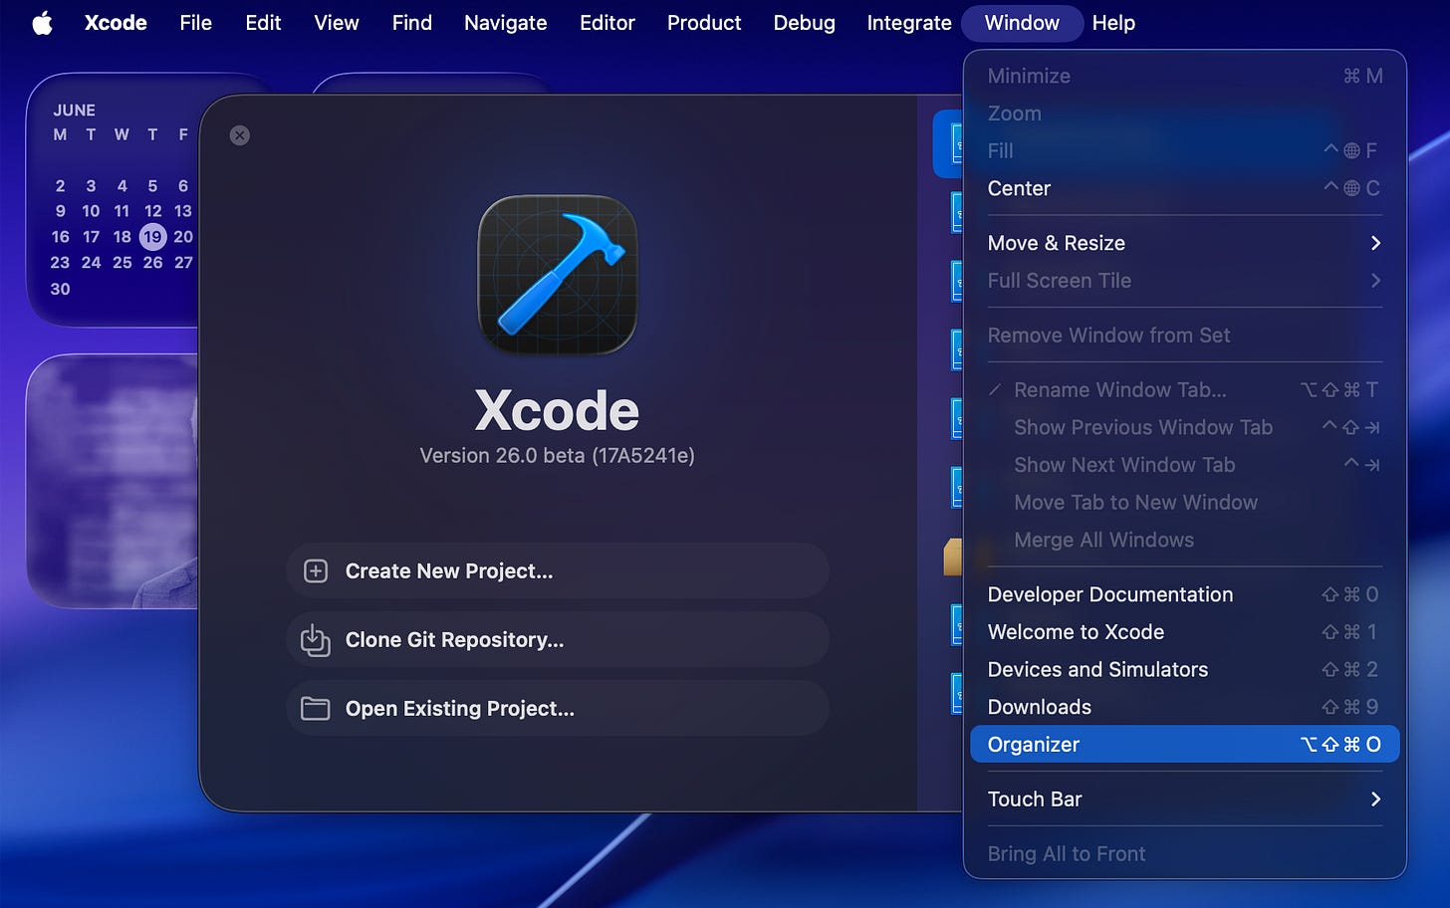Choose Developer Documentation in Window menu
Image resolution: width=1450 pixels, height=908 pixels.
1185,594
